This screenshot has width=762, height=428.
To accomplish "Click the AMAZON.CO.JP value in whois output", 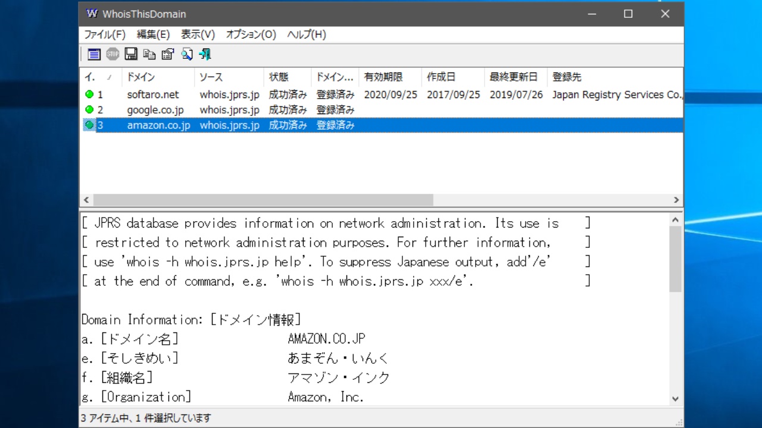I will pyautogui.click(x=326, y=339).
